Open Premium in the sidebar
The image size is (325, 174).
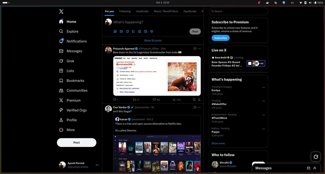point(70,100)
